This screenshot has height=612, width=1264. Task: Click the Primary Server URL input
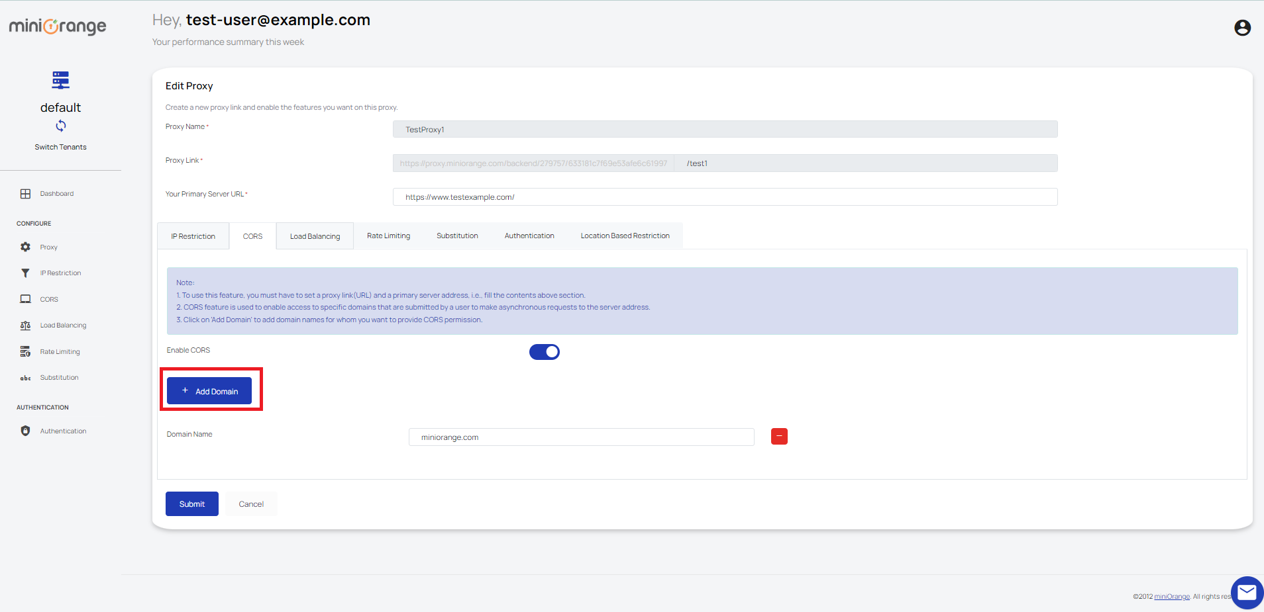(x=725, y=197)
